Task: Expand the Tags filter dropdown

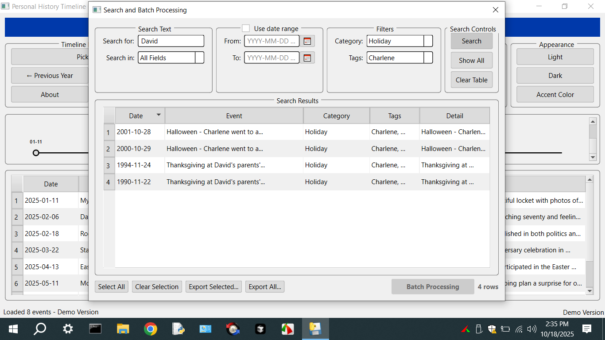Action: point(428,58)
